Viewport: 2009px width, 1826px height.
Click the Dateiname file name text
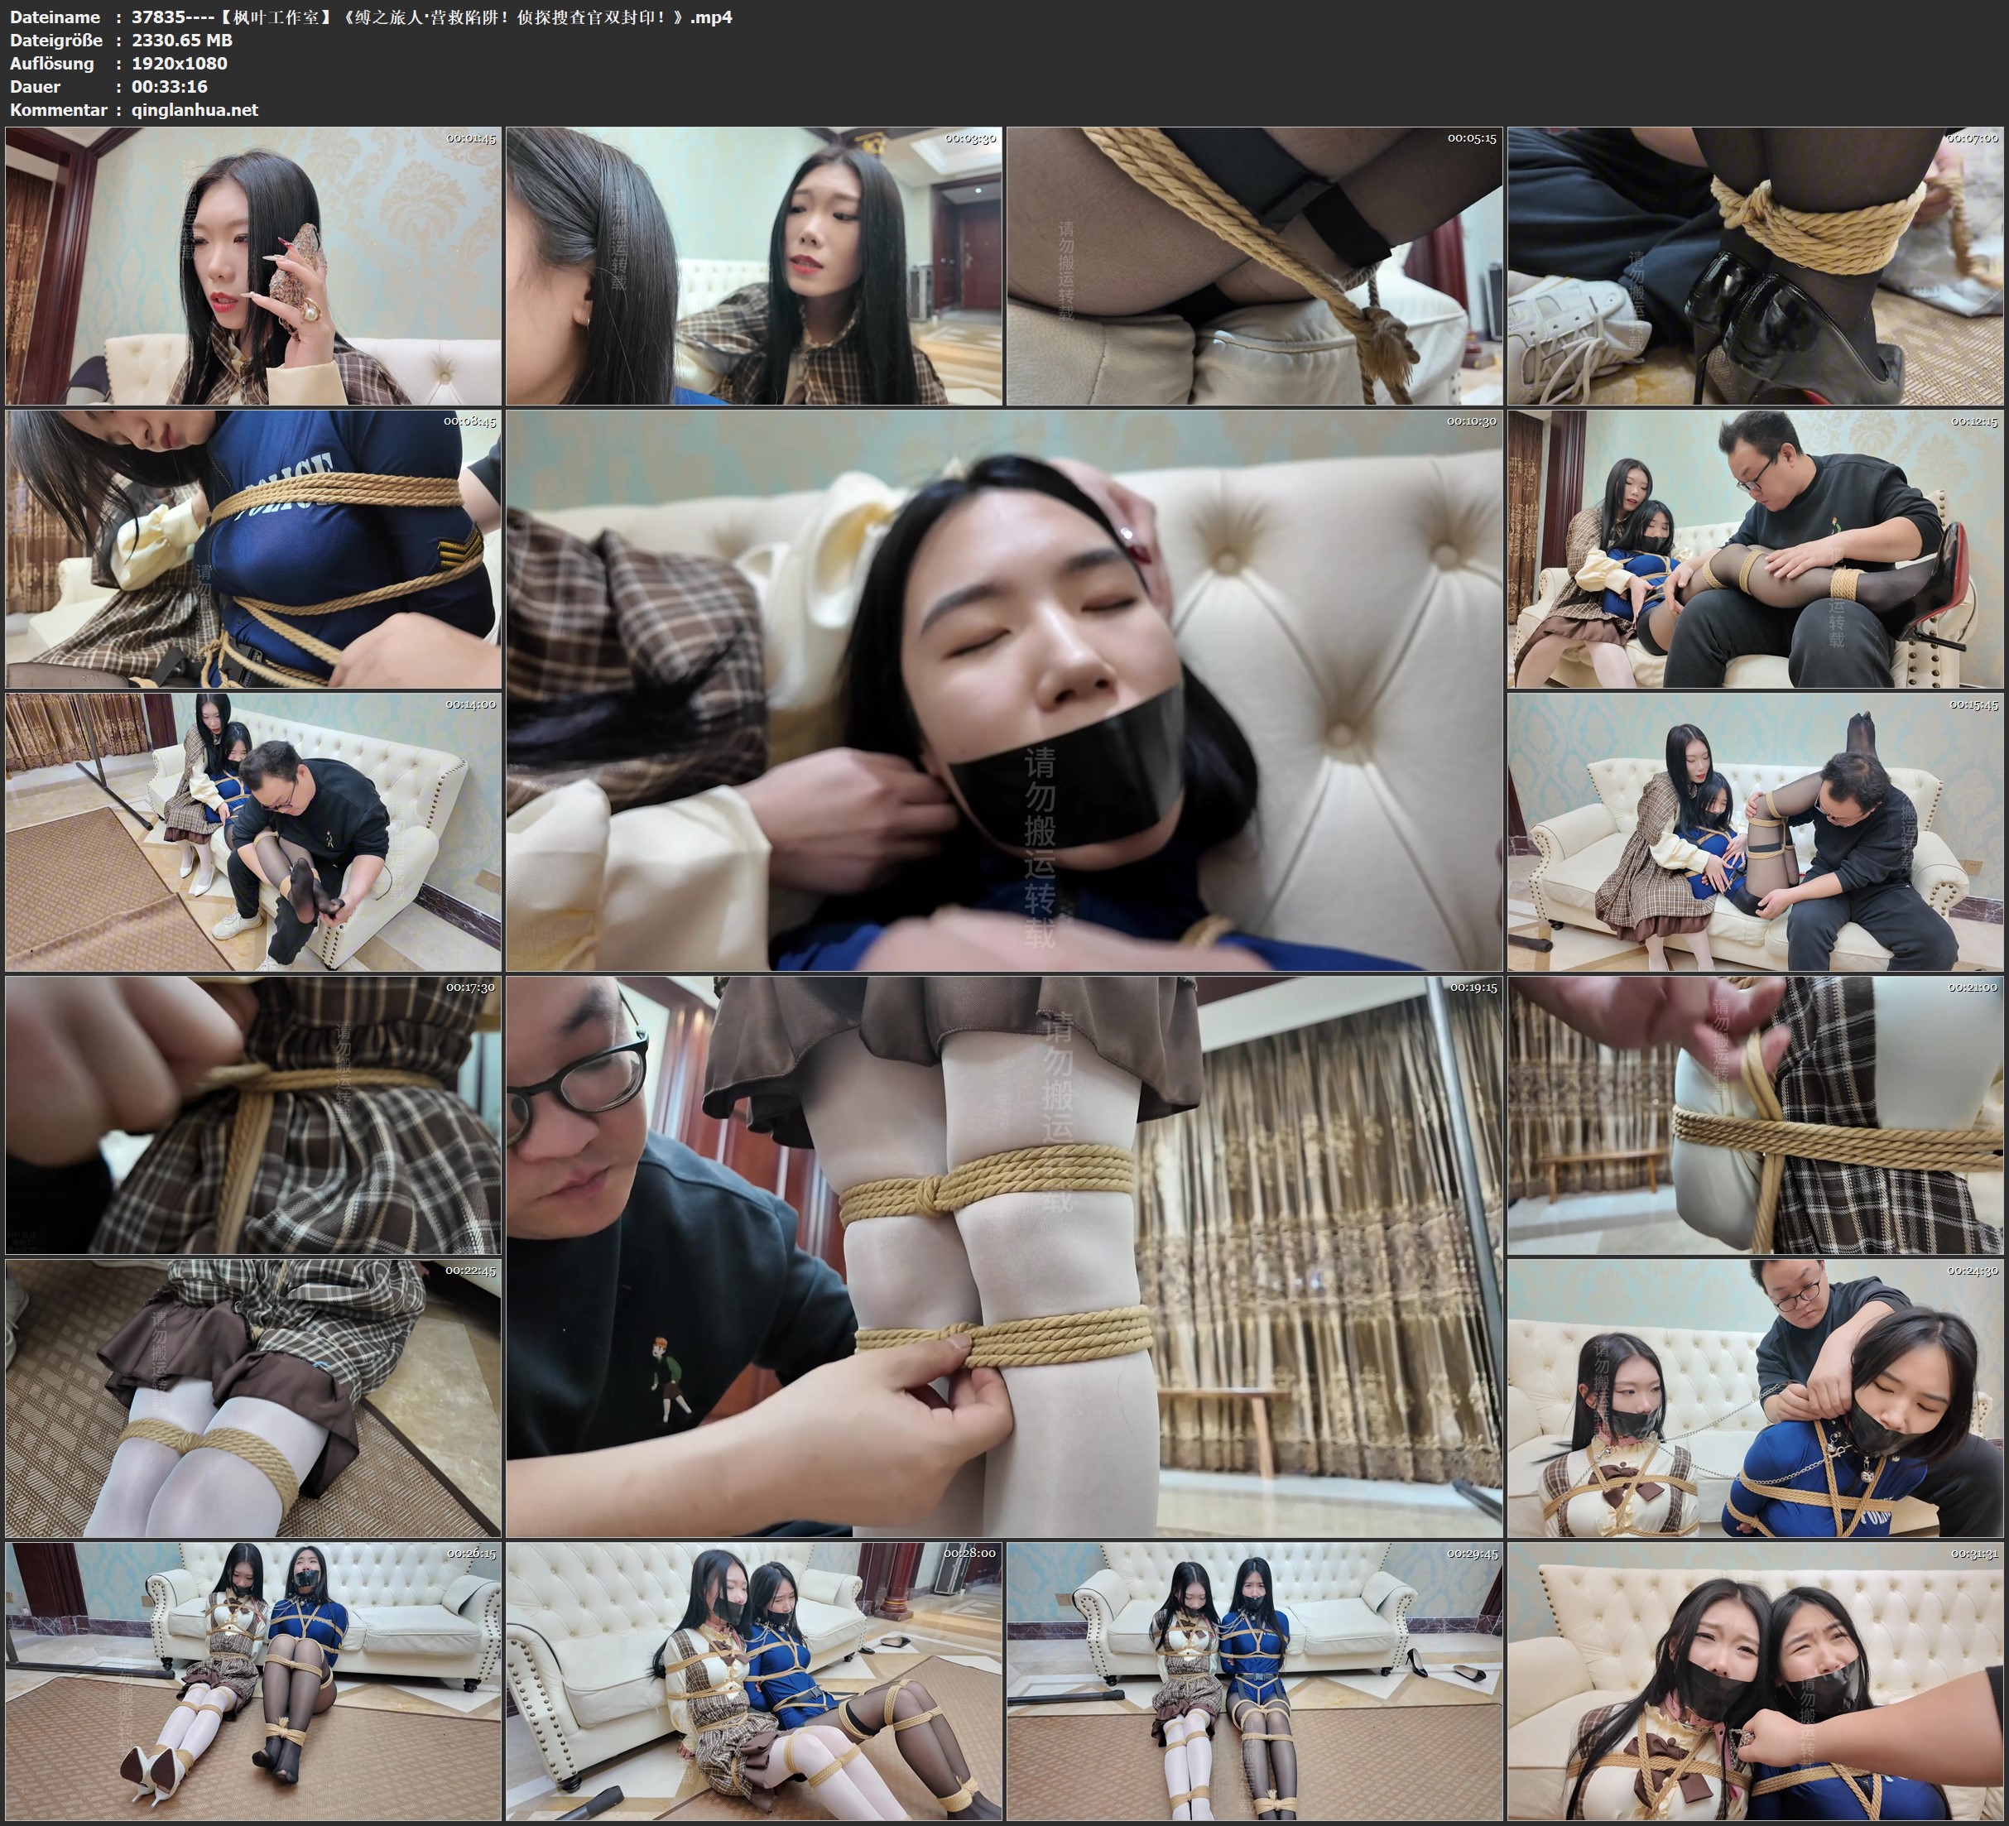(x=431, y=17)
